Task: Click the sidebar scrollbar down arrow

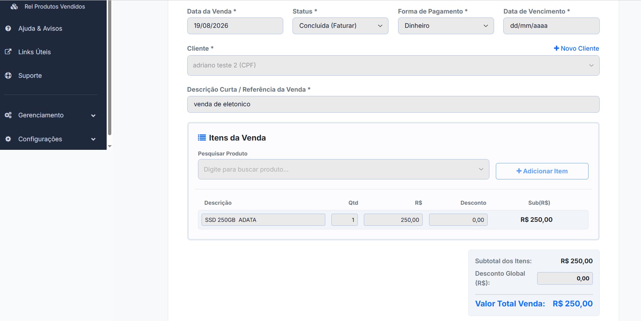Action: [110, 146]
